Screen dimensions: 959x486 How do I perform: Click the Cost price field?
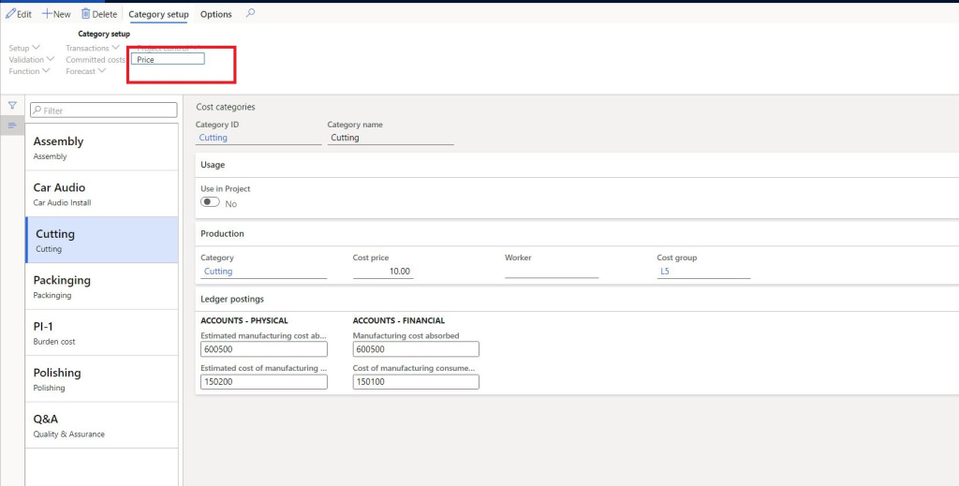(383, 272)
